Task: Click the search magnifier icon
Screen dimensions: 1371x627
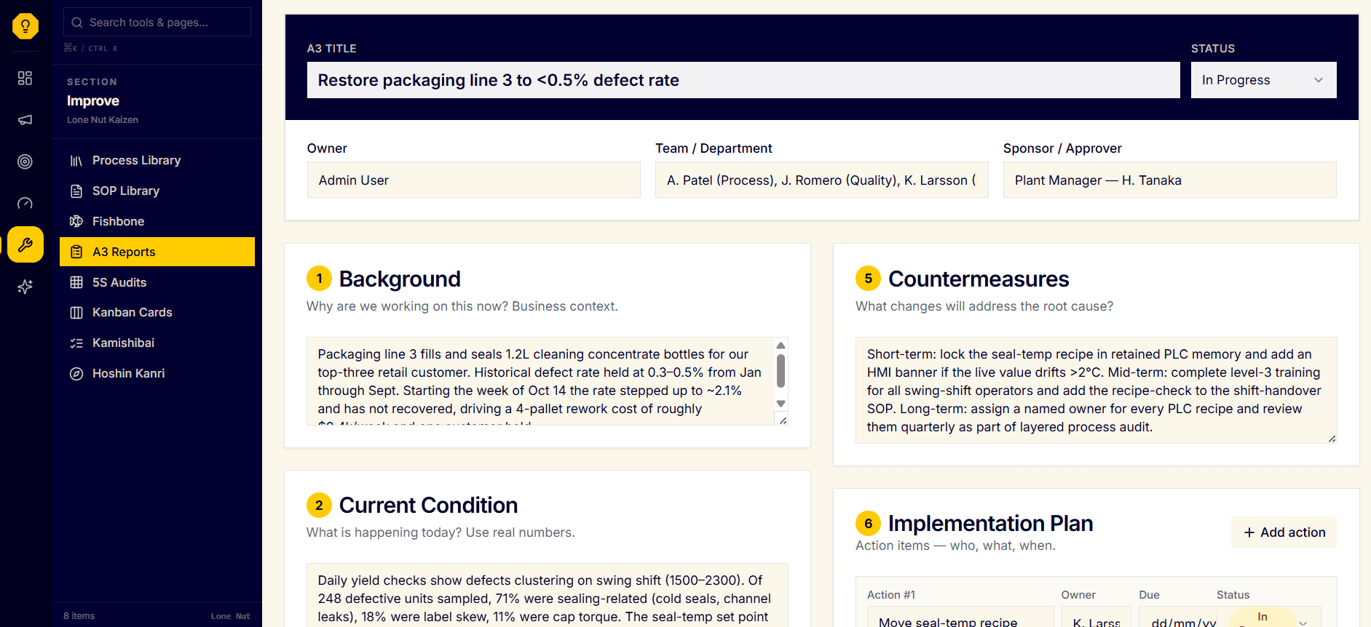Action: pos(76,23)
